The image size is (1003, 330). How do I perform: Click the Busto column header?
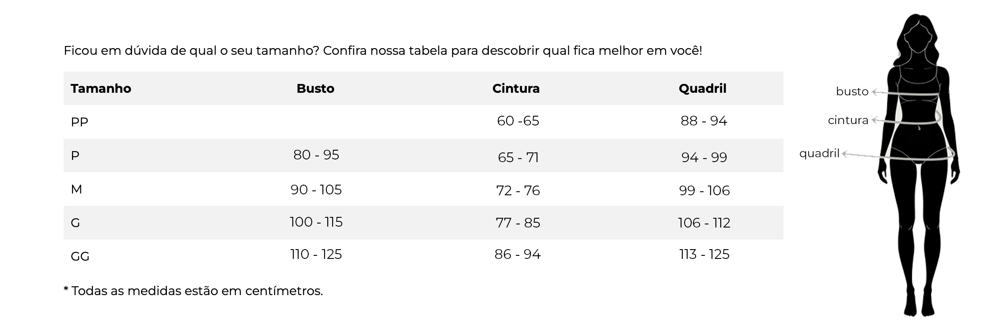[315, 88]
